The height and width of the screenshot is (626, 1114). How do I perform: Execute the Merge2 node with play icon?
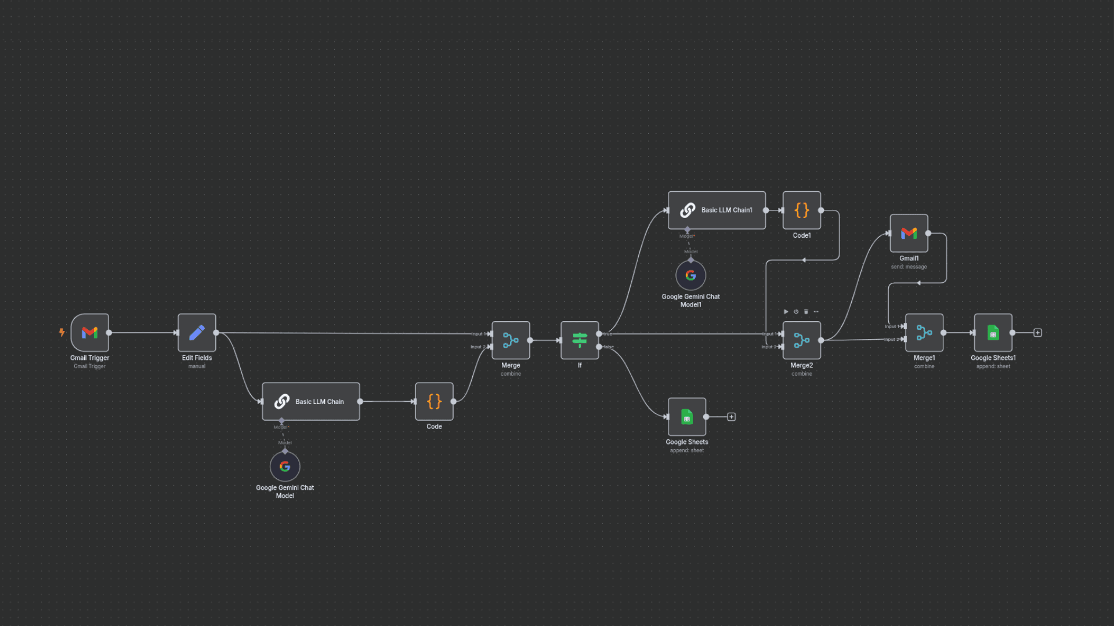coord(786,312)
